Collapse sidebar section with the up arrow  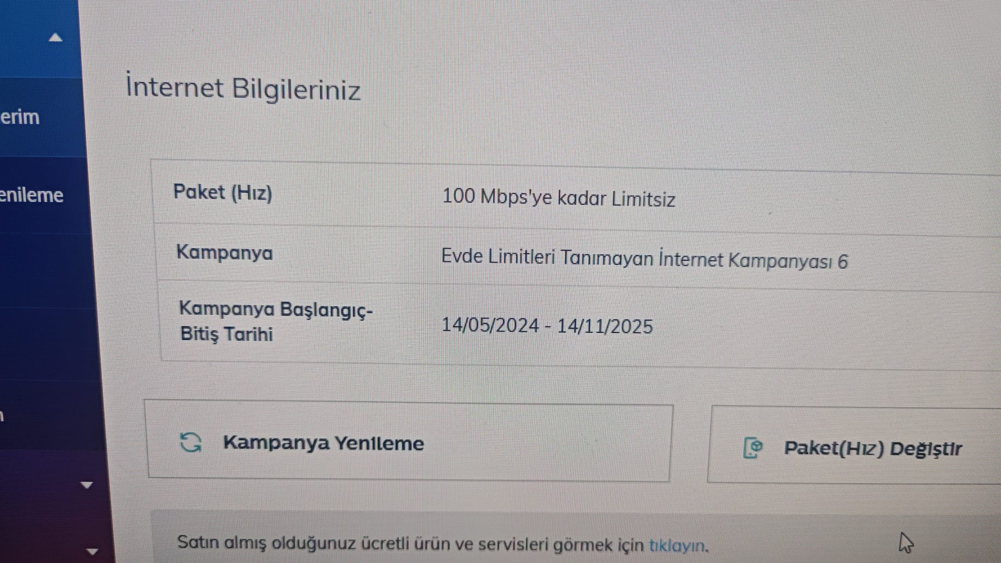coord(55,37)
